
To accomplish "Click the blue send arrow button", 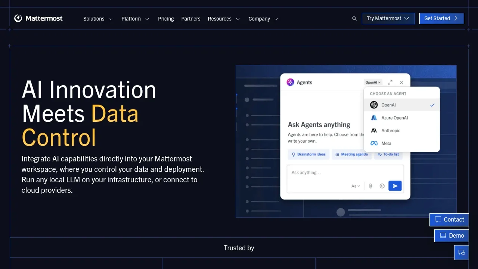I will tap(395, 186).
